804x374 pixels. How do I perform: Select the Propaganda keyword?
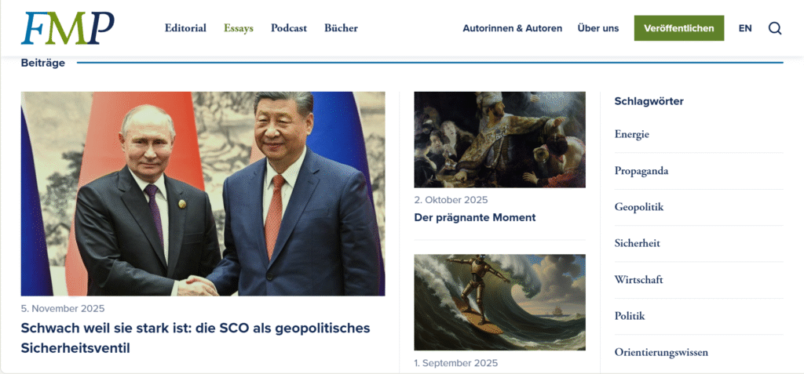641,171
